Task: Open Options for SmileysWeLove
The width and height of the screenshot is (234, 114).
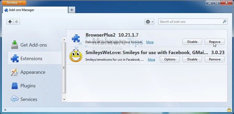Action: pyautogui.click(x=170, y=59)
